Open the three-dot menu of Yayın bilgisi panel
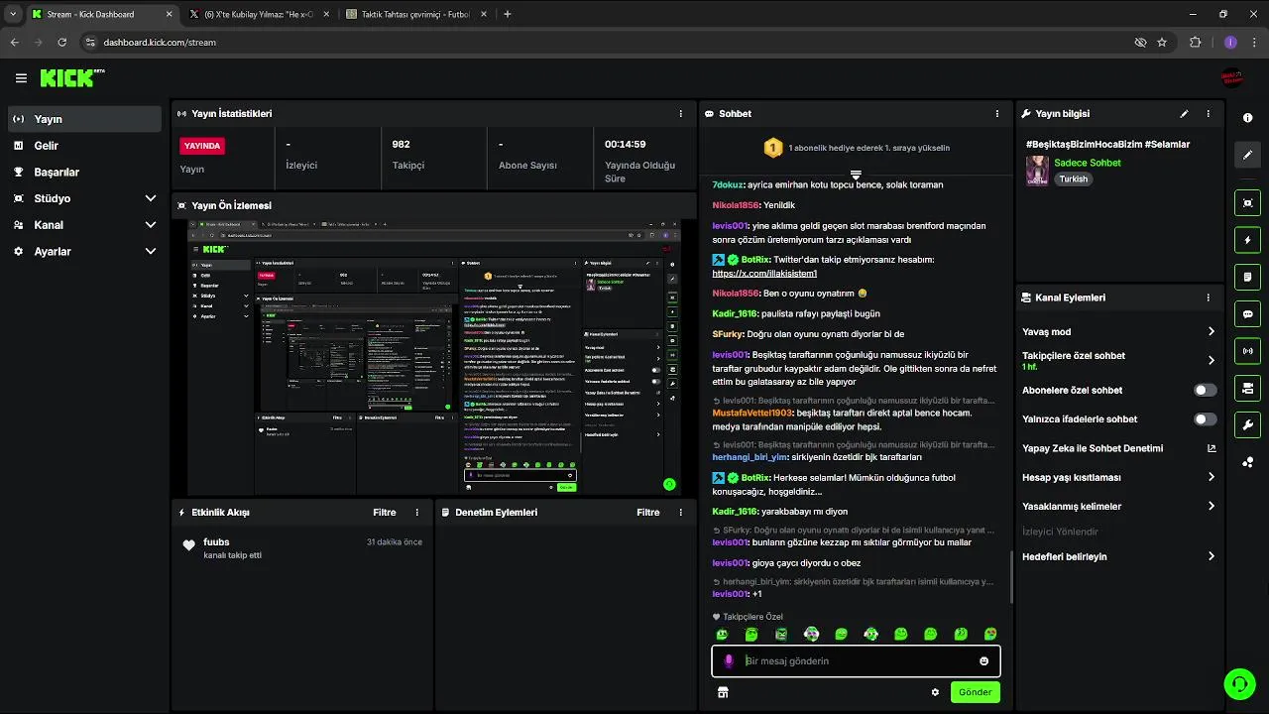The image size is (1269, 714). [x=1208, y=114]
